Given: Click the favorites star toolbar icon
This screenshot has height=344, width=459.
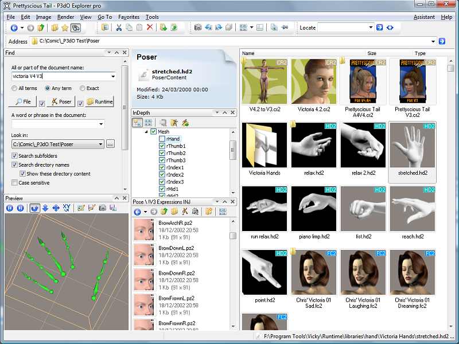Looking at the screenshot, I should 65,28.
